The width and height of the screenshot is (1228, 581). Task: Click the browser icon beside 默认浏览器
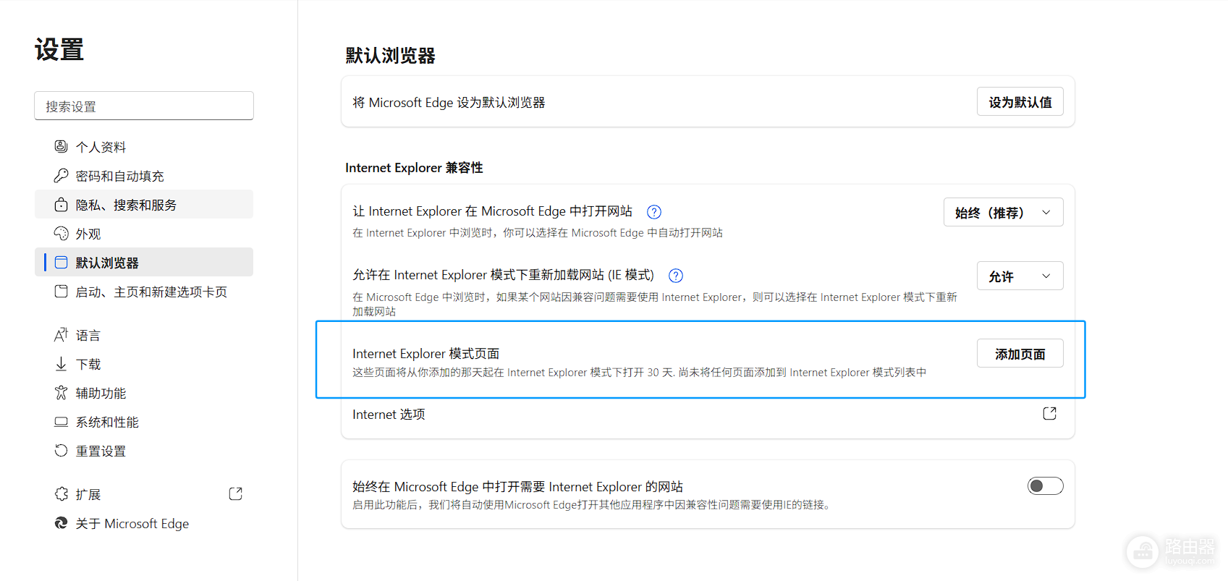tap(61, 263)
